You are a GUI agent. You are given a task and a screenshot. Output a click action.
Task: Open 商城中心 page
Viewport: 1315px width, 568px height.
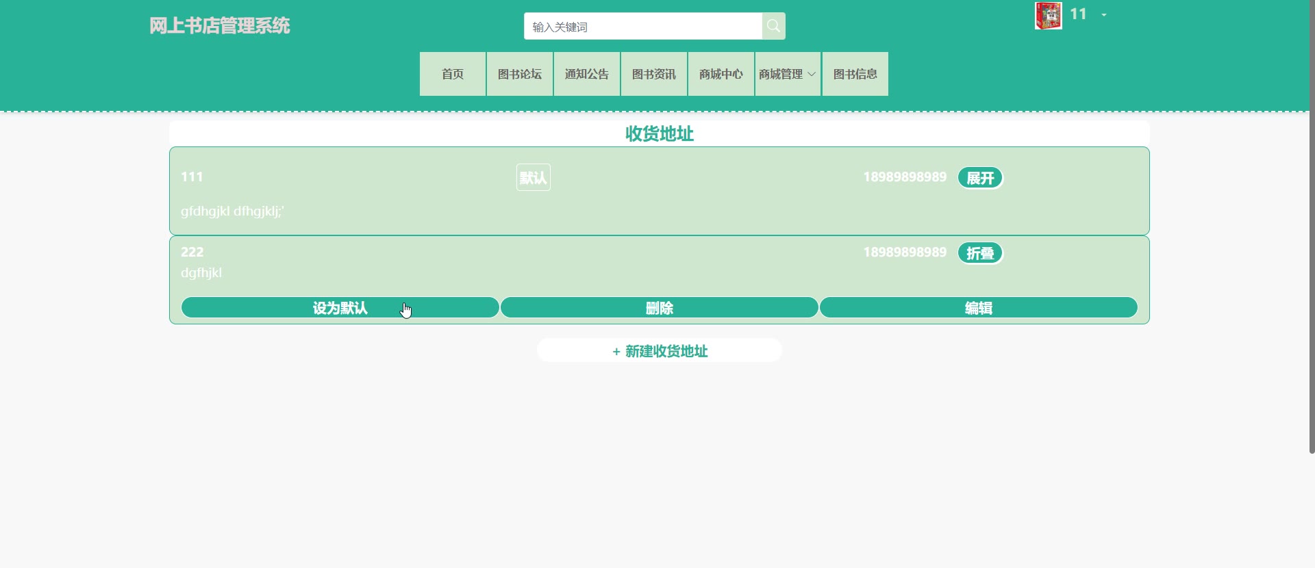[721, 74]
